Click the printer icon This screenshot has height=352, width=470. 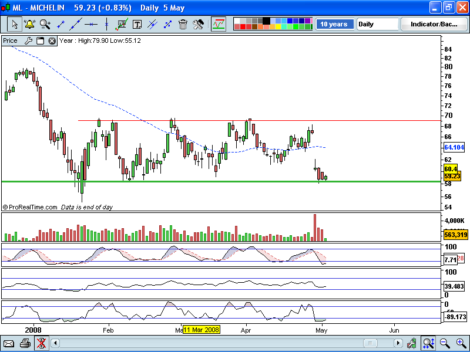point(25,343)
